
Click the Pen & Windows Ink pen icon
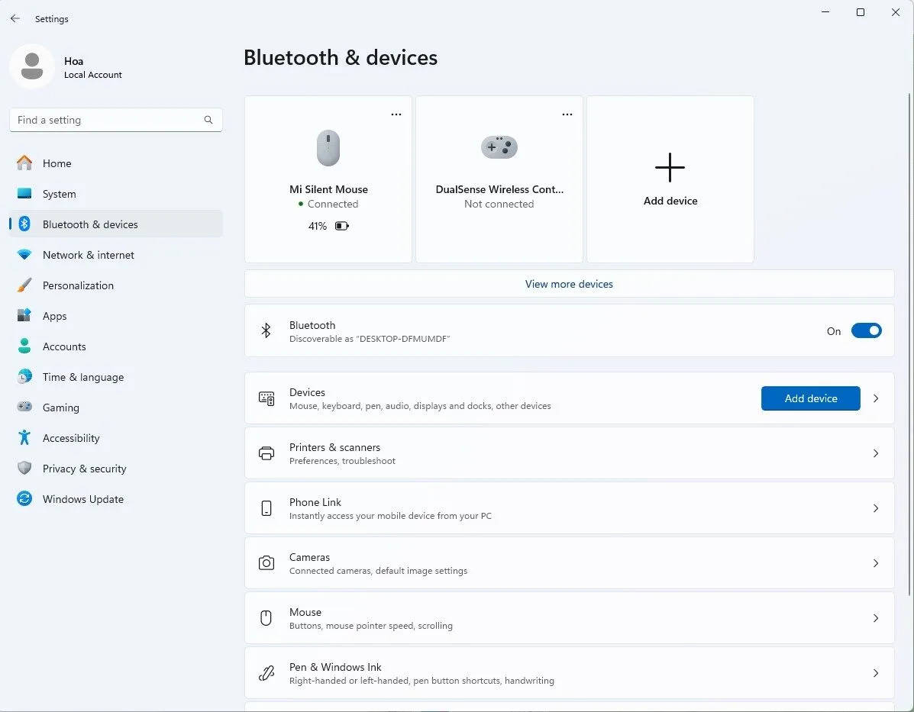tap(266, 673)
